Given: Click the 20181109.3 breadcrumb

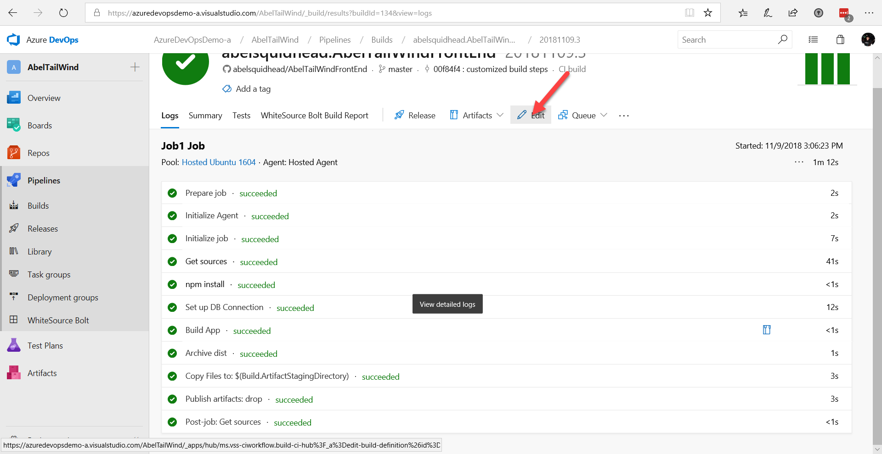Looking at the screenshot, I should pos(560,40).
